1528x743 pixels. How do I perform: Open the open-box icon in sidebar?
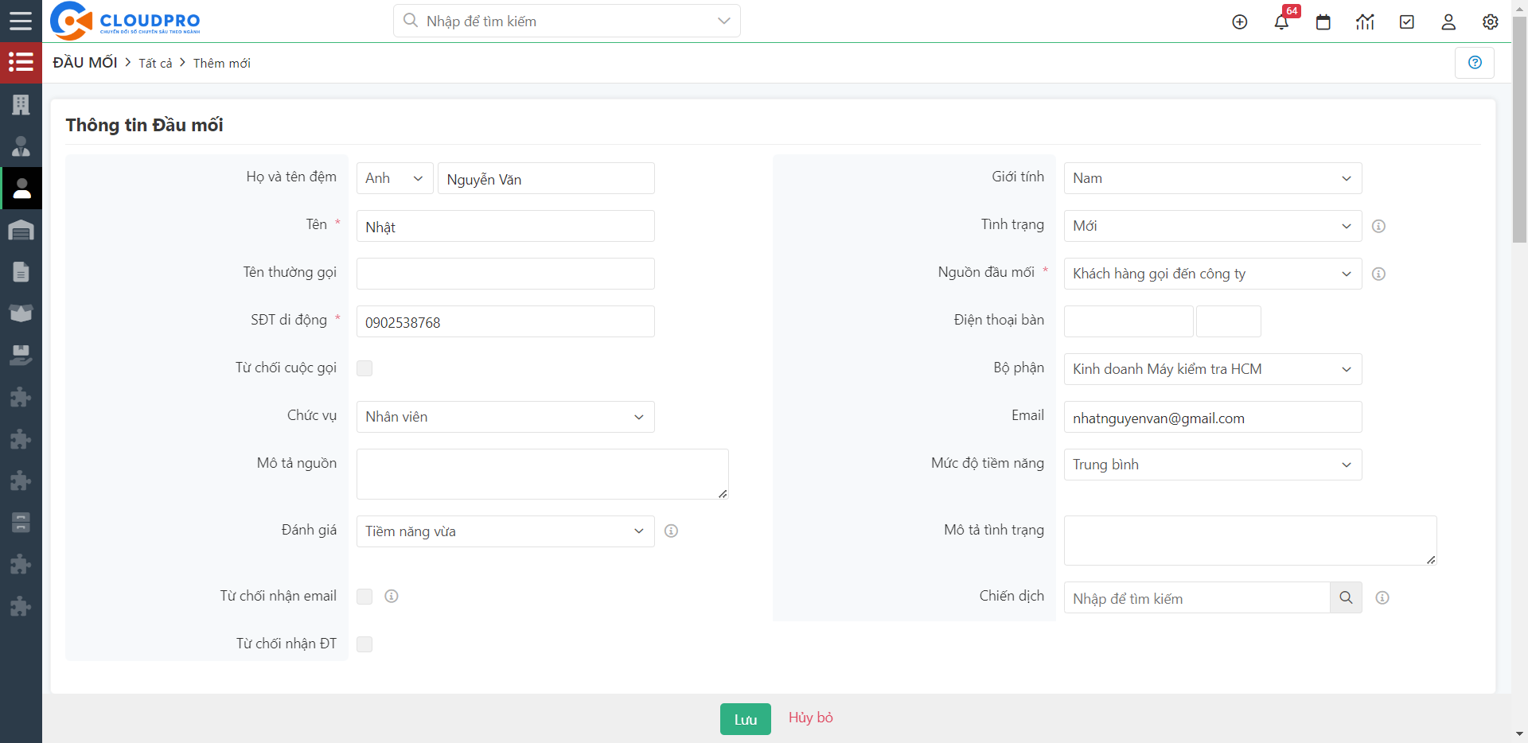(x=21, y=313)
